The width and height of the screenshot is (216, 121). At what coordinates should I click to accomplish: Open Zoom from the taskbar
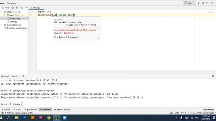tap(64, 118)
